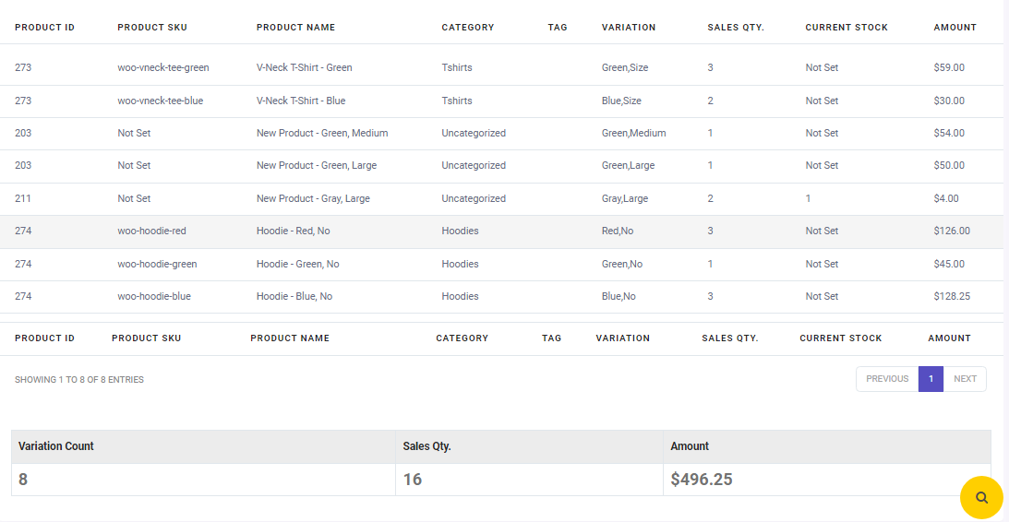Sort by Sales Qty. column header

[x=736, y=28]
